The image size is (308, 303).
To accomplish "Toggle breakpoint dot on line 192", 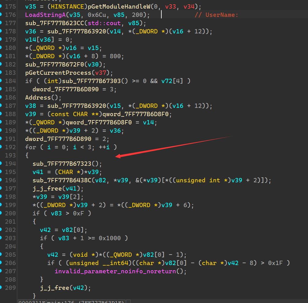I will point(1,147).
